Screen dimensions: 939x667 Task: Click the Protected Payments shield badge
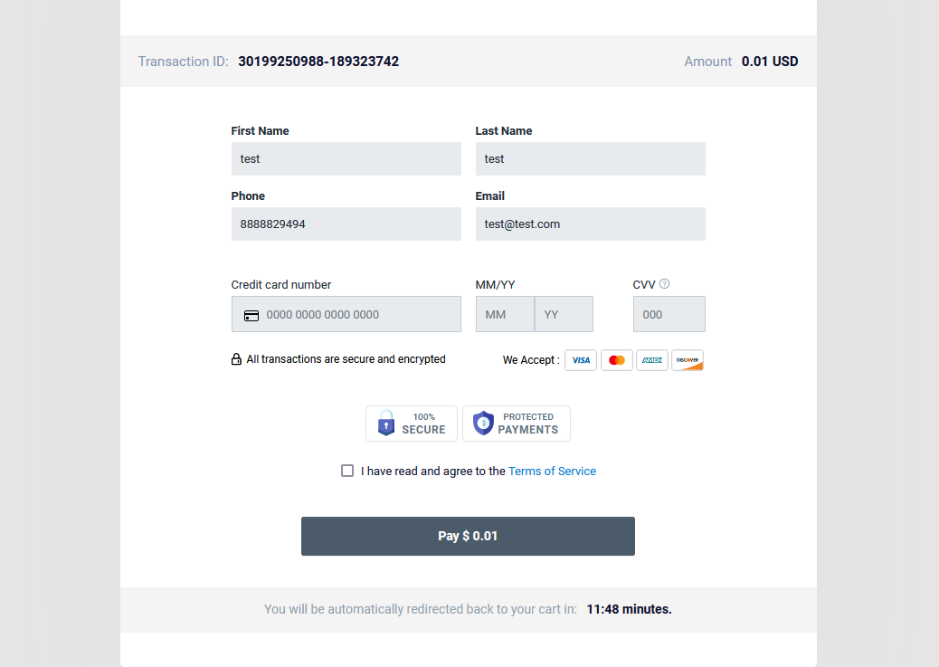click(x=517, y=424)
